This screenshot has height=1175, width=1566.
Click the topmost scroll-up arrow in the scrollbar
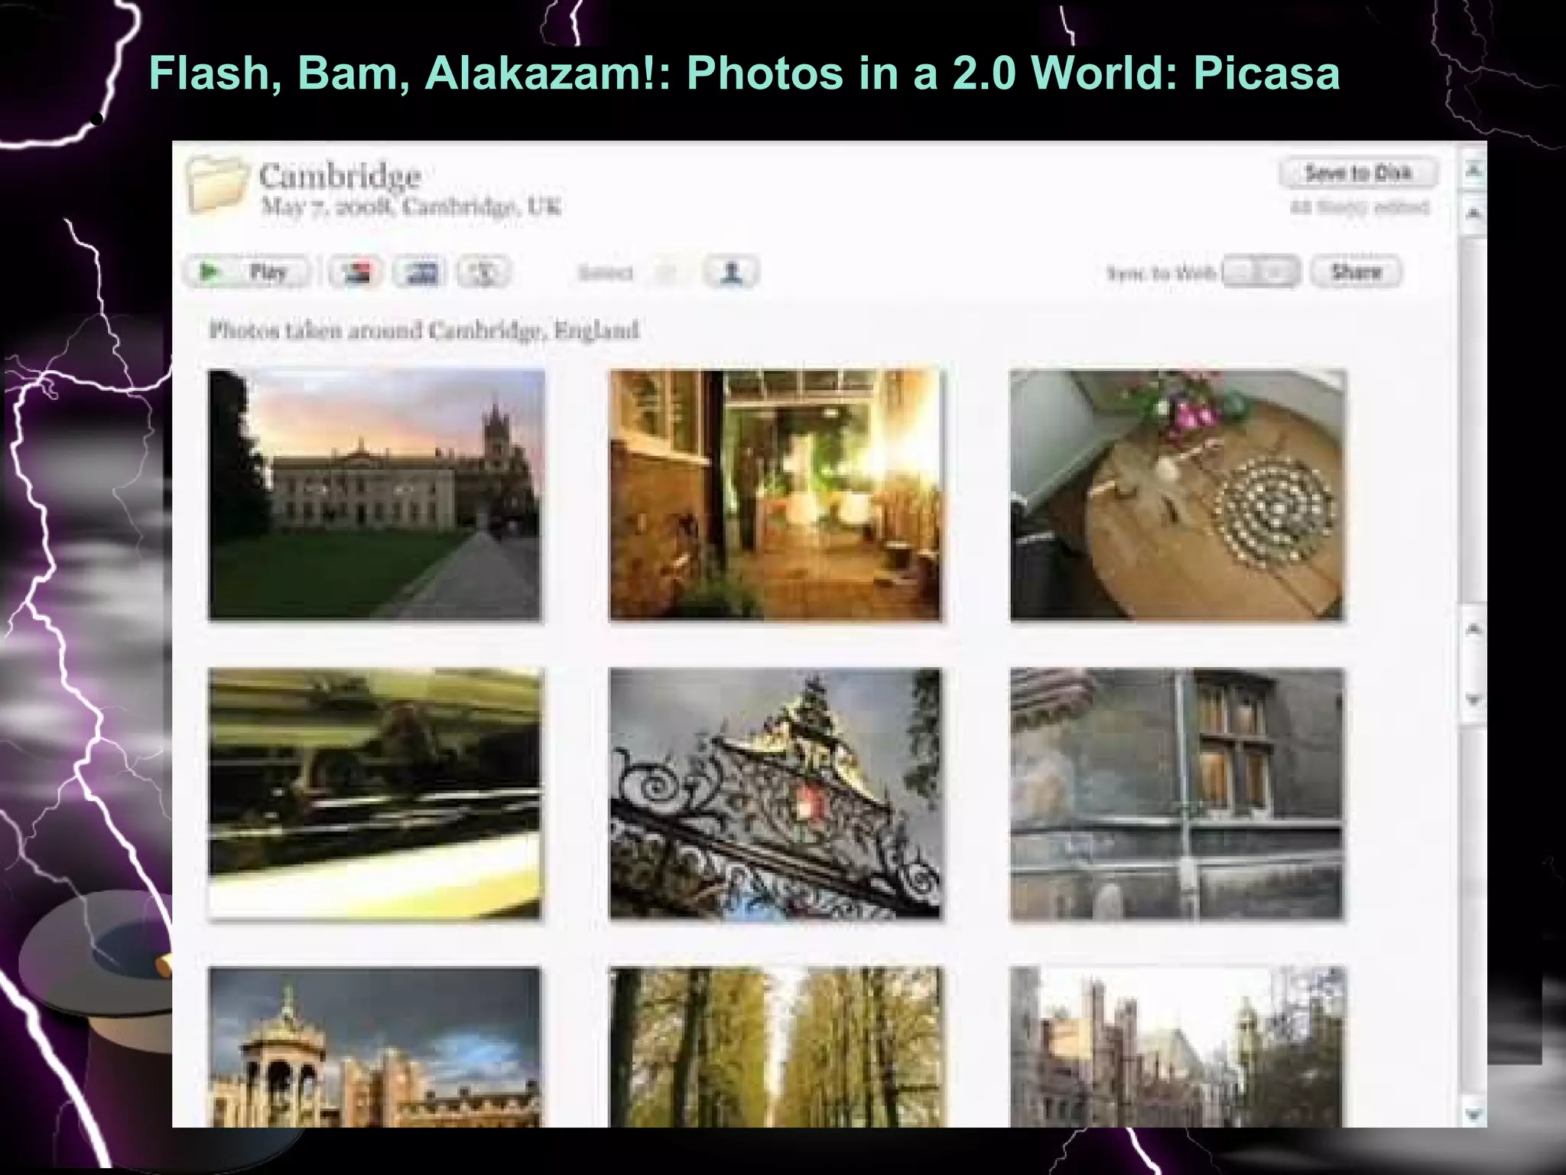1473,171
